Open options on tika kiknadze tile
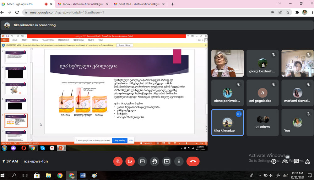Image resolution: width=314 pixels, height=180 pixels. pyautogui.click(x=238, y=114)
